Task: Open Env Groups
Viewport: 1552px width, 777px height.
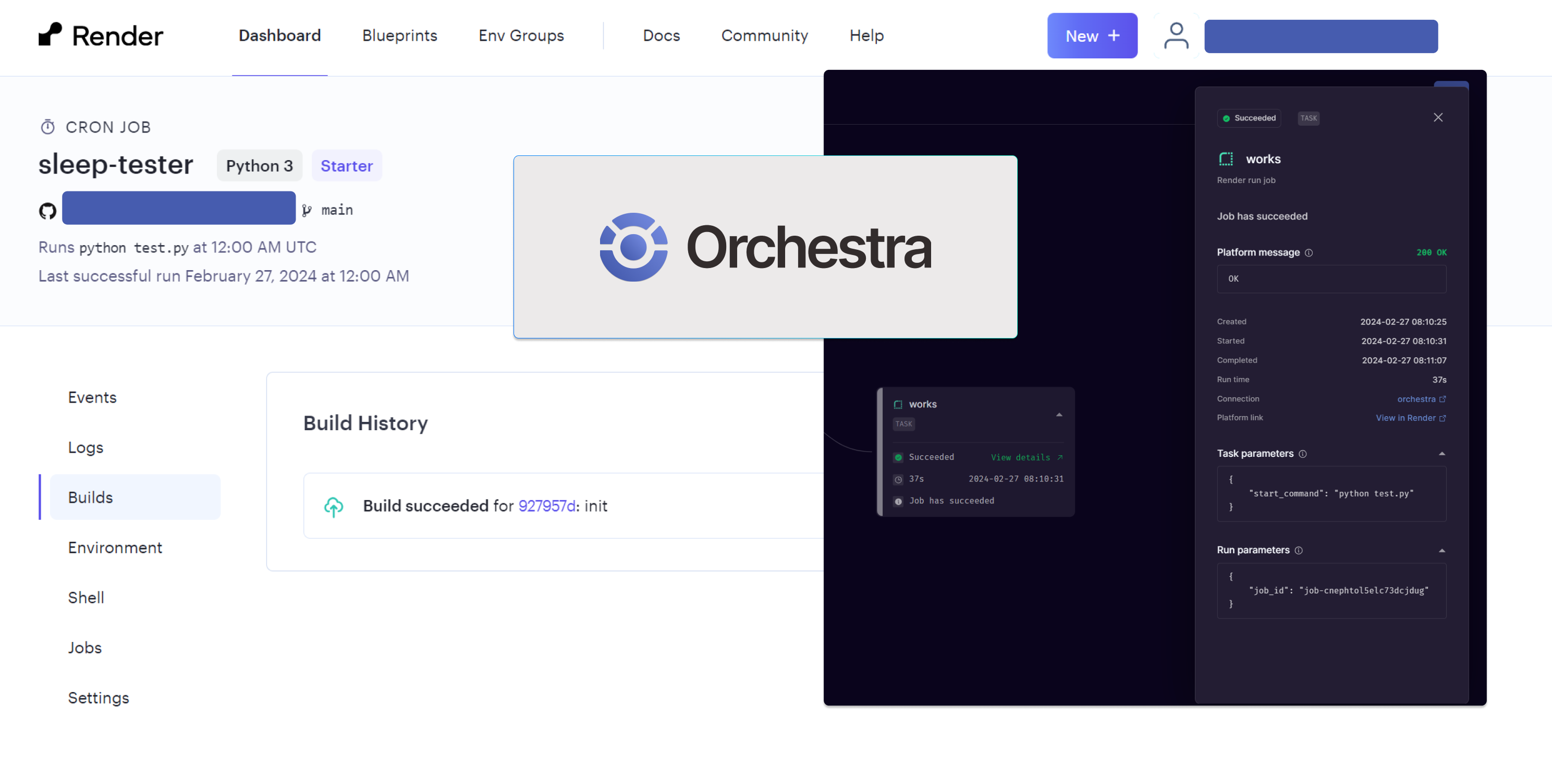Action: (x=521, y=35)
